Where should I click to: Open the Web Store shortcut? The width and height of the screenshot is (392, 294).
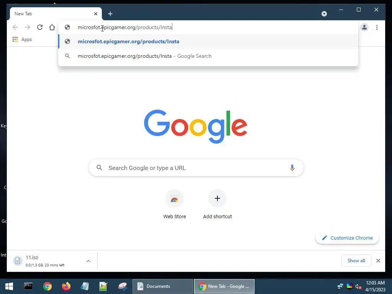(175, 204)
